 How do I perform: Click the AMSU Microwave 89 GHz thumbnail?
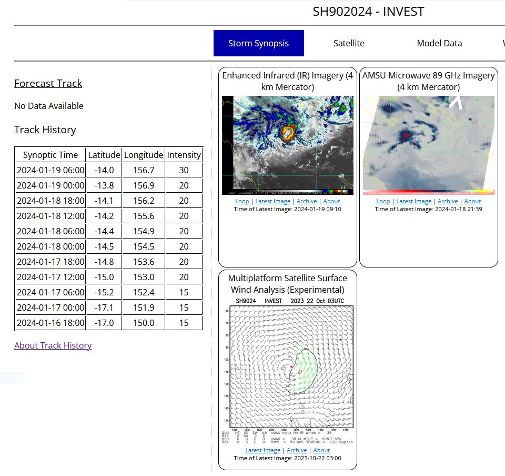[428, 145]
